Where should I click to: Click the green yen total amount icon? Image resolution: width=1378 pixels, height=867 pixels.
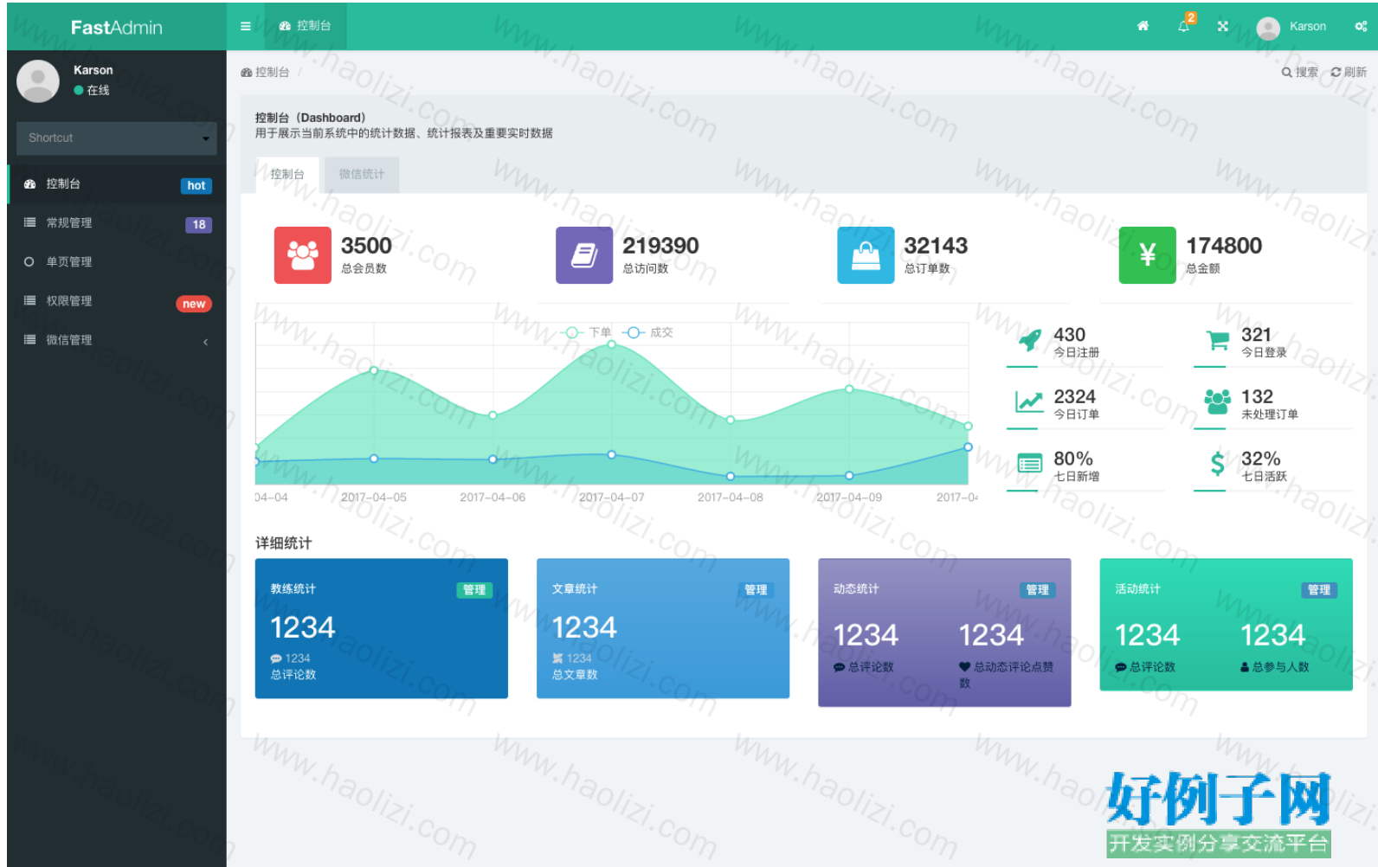(x=1147, y=255)
